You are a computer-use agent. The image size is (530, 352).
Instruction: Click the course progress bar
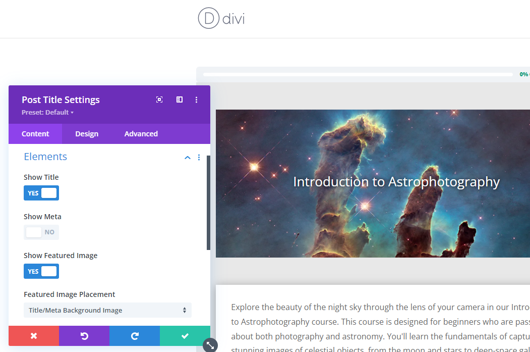[358, 74]
